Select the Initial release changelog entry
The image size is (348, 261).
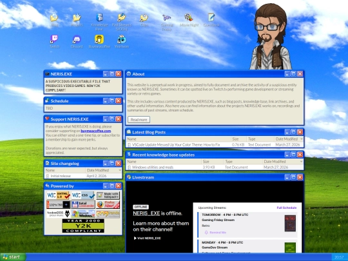pos(83,176)
